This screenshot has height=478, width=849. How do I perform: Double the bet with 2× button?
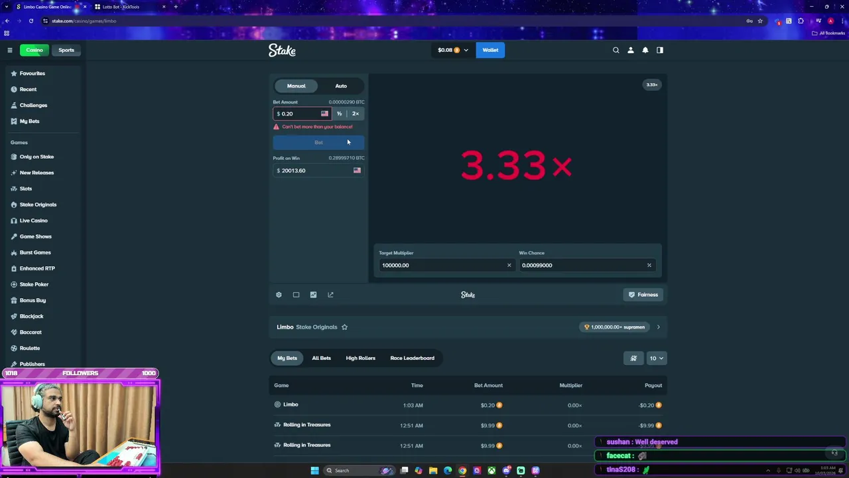[356, 114]
